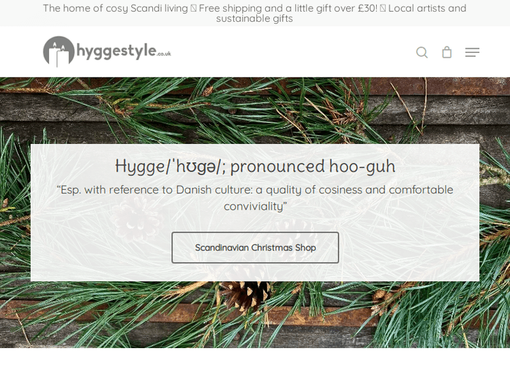Open the Scandinavian Christmas Shop button
This screenshot has height=382, width=510.
coord(255,248)
